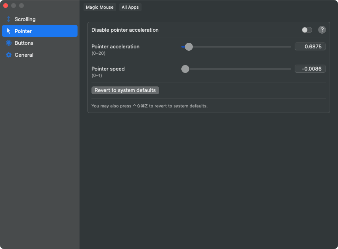The width and height of the screenshot is (338, 249).
Task: Click the '(0–1)' range hint
Action: tap(97, 75)
